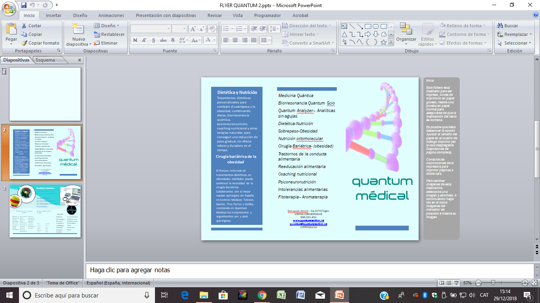Increase list indent level
540x303 pixels.
(262, 29)
